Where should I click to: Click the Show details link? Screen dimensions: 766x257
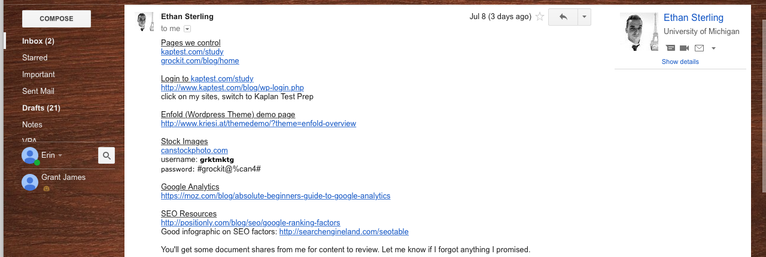point(680,62)
